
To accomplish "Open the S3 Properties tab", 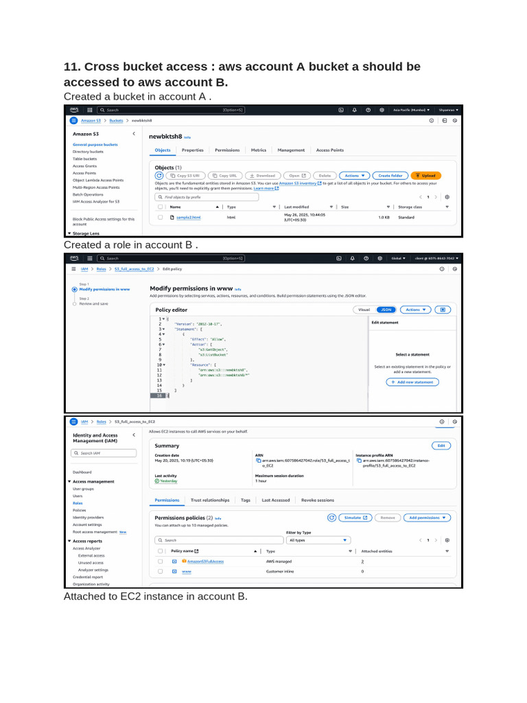I will coord(193,150).
